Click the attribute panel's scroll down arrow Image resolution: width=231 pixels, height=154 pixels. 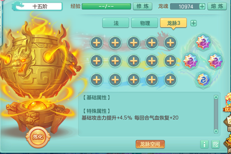216,131
